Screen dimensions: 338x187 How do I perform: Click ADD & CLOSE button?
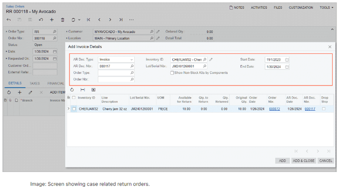point(303,161)
